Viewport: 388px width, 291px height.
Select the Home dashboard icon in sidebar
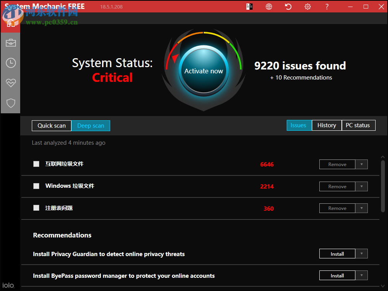point(10,22)
